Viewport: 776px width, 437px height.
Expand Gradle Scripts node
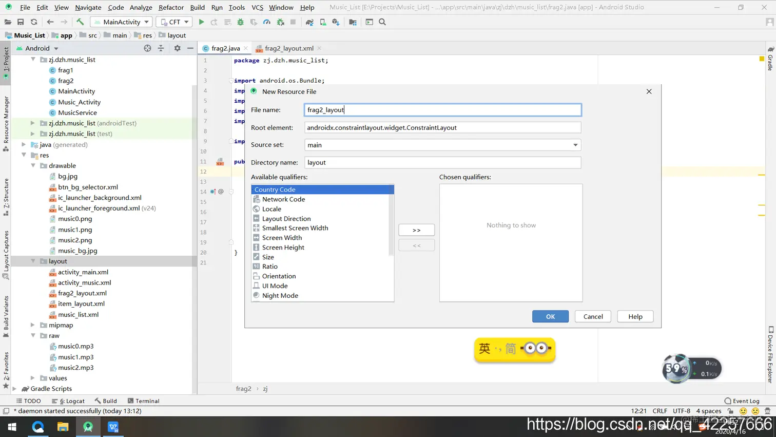pyautogui.click(x=14, y=389)
